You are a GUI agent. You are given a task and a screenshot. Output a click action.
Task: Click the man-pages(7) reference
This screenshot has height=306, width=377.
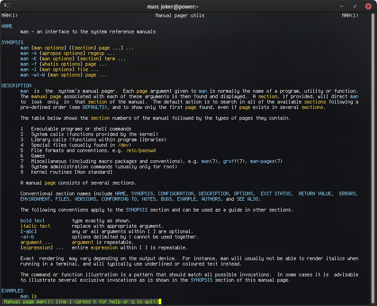(x=266, y=162)
